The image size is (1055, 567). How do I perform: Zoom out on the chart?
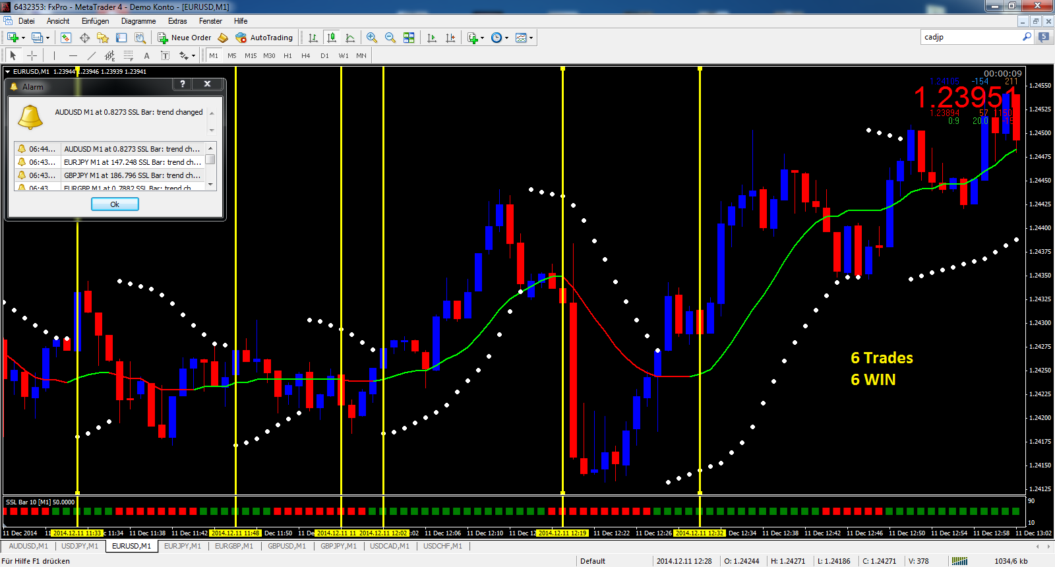390,38
